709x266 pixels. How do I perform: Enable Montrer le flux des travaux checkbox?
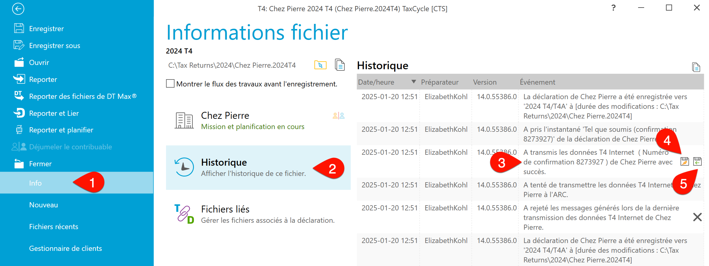pos(170,83)
